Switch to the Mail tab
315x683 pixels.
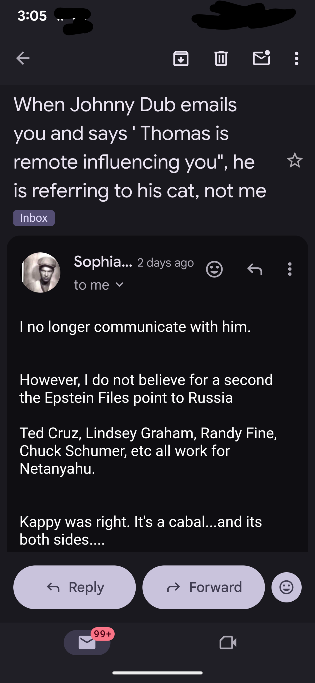click(87, 642)
